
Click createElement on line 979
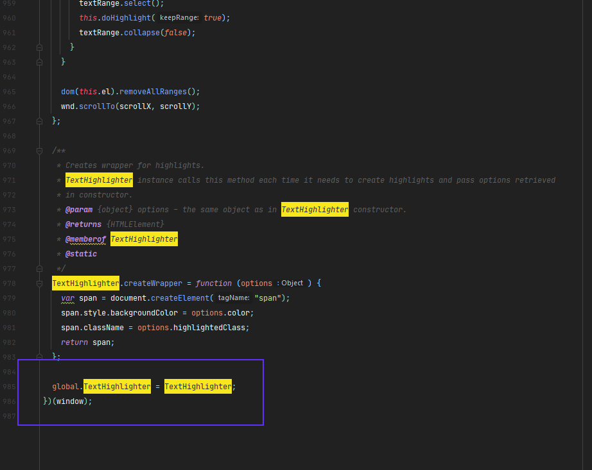(x=180, y=298)
